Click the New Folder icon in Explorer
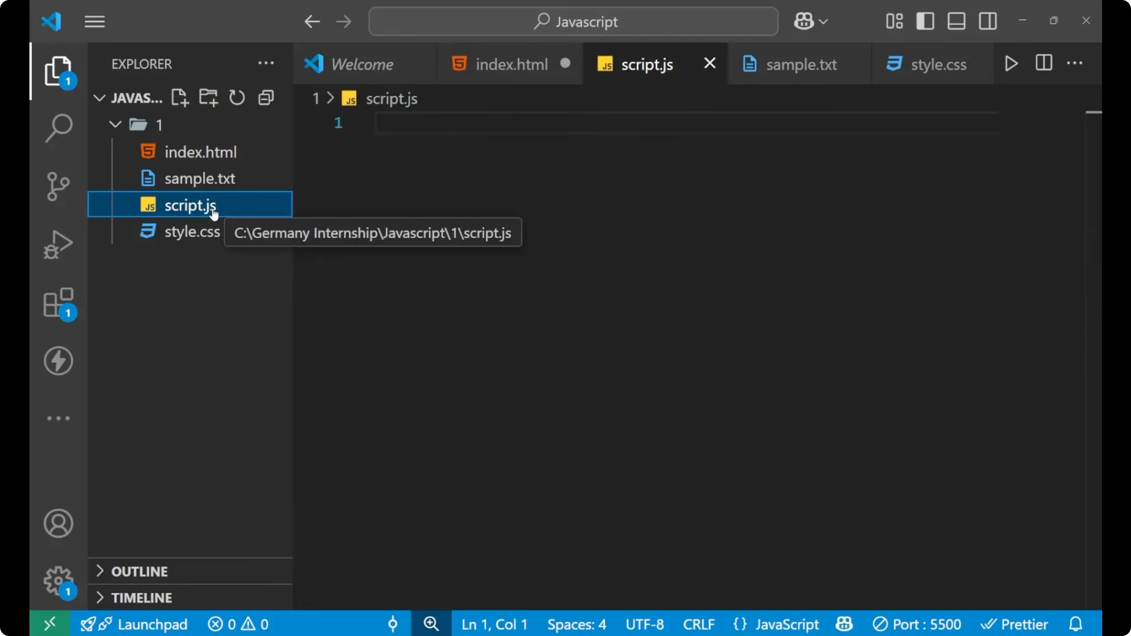 (209, 98)
